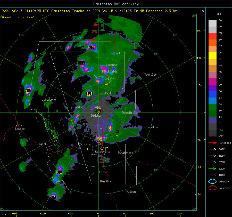Image resolution: width=232 pixels, height=217 pixels.
Task: Click the lightest gray swatch at the scale top
Action: coord(212,23)
